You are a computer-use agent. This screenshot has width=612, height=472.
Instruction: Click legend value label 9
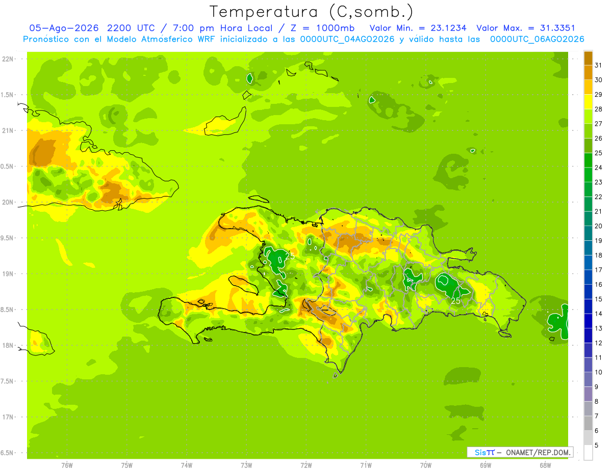coord(597,387)
